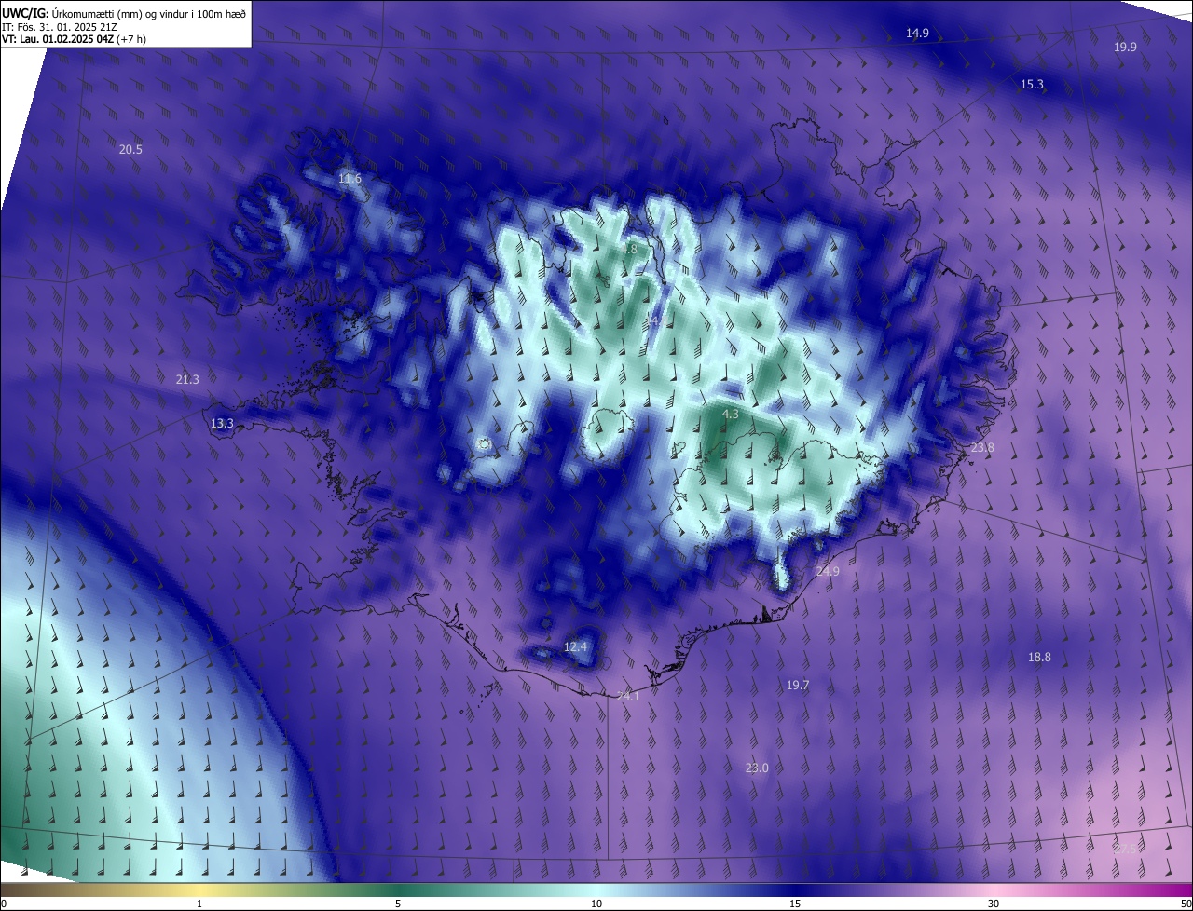
Task: Click the 13.3 value label
Action: pos(222,424)
